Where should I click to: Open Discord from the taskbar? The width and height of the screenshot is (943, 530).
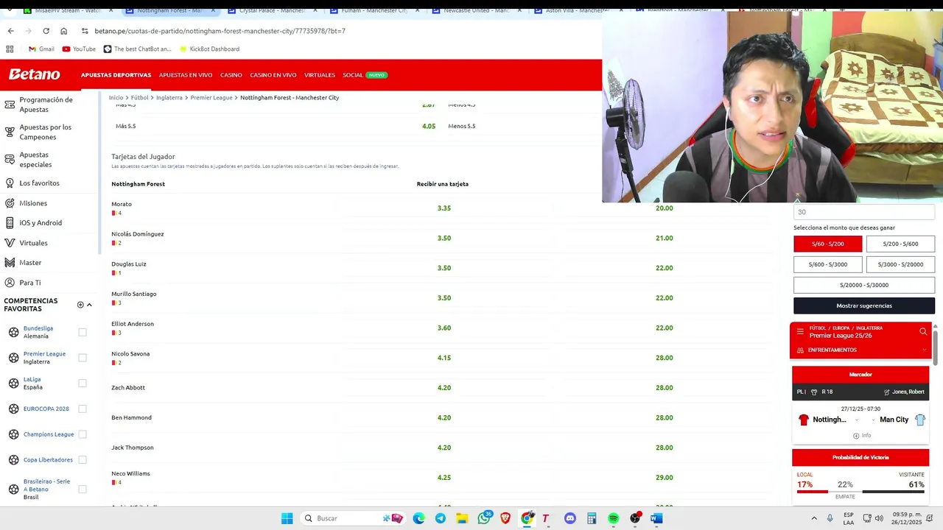(x=569, y=519)
